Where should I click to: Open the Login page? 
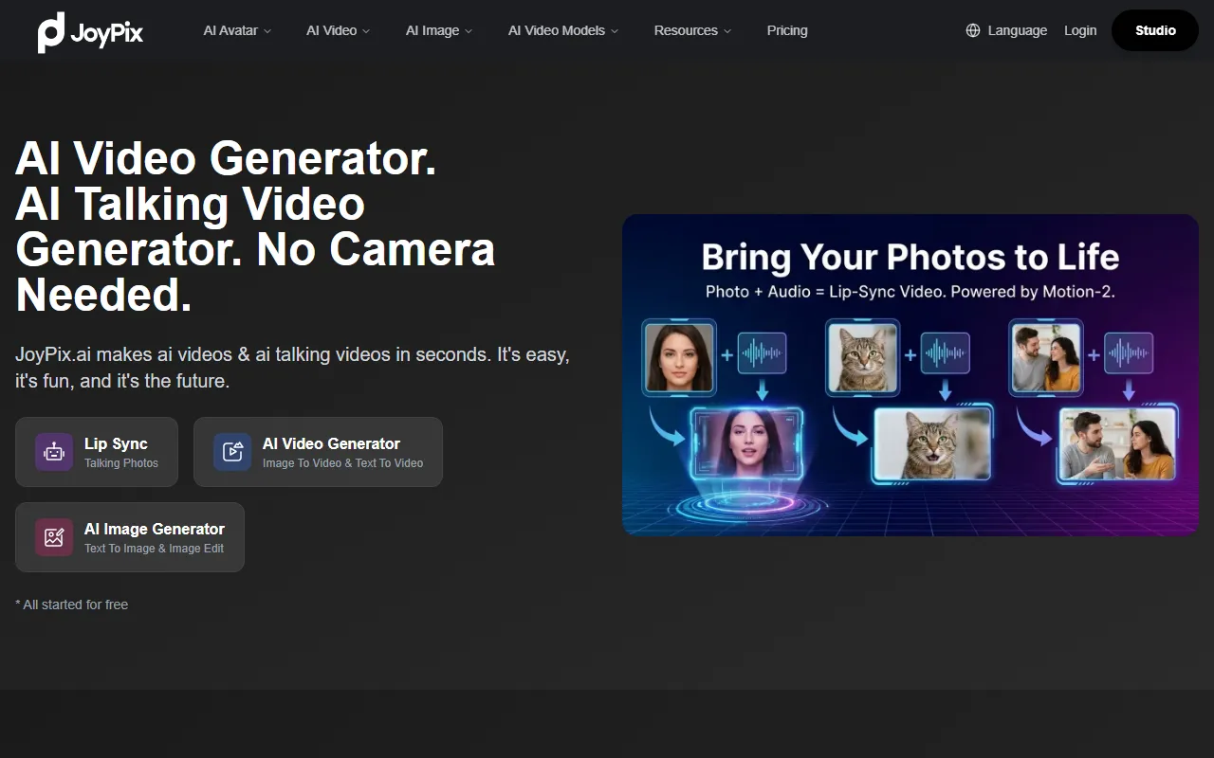[x=1080, y=30]
